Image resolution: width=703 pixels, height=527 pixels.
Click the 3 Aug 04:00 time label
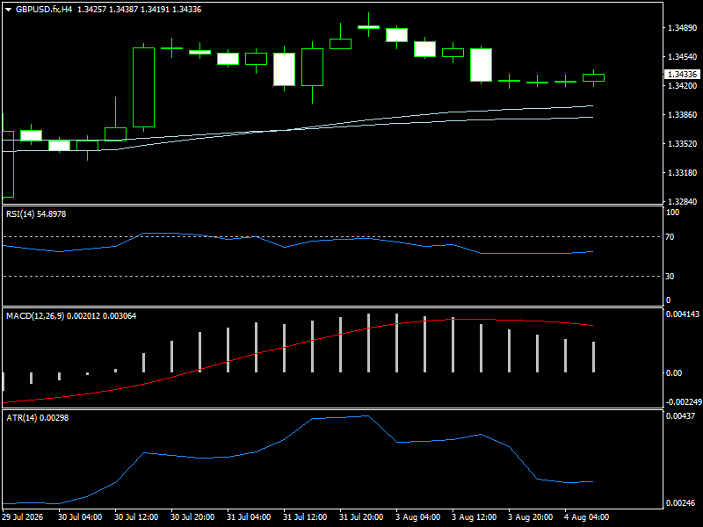418,516
